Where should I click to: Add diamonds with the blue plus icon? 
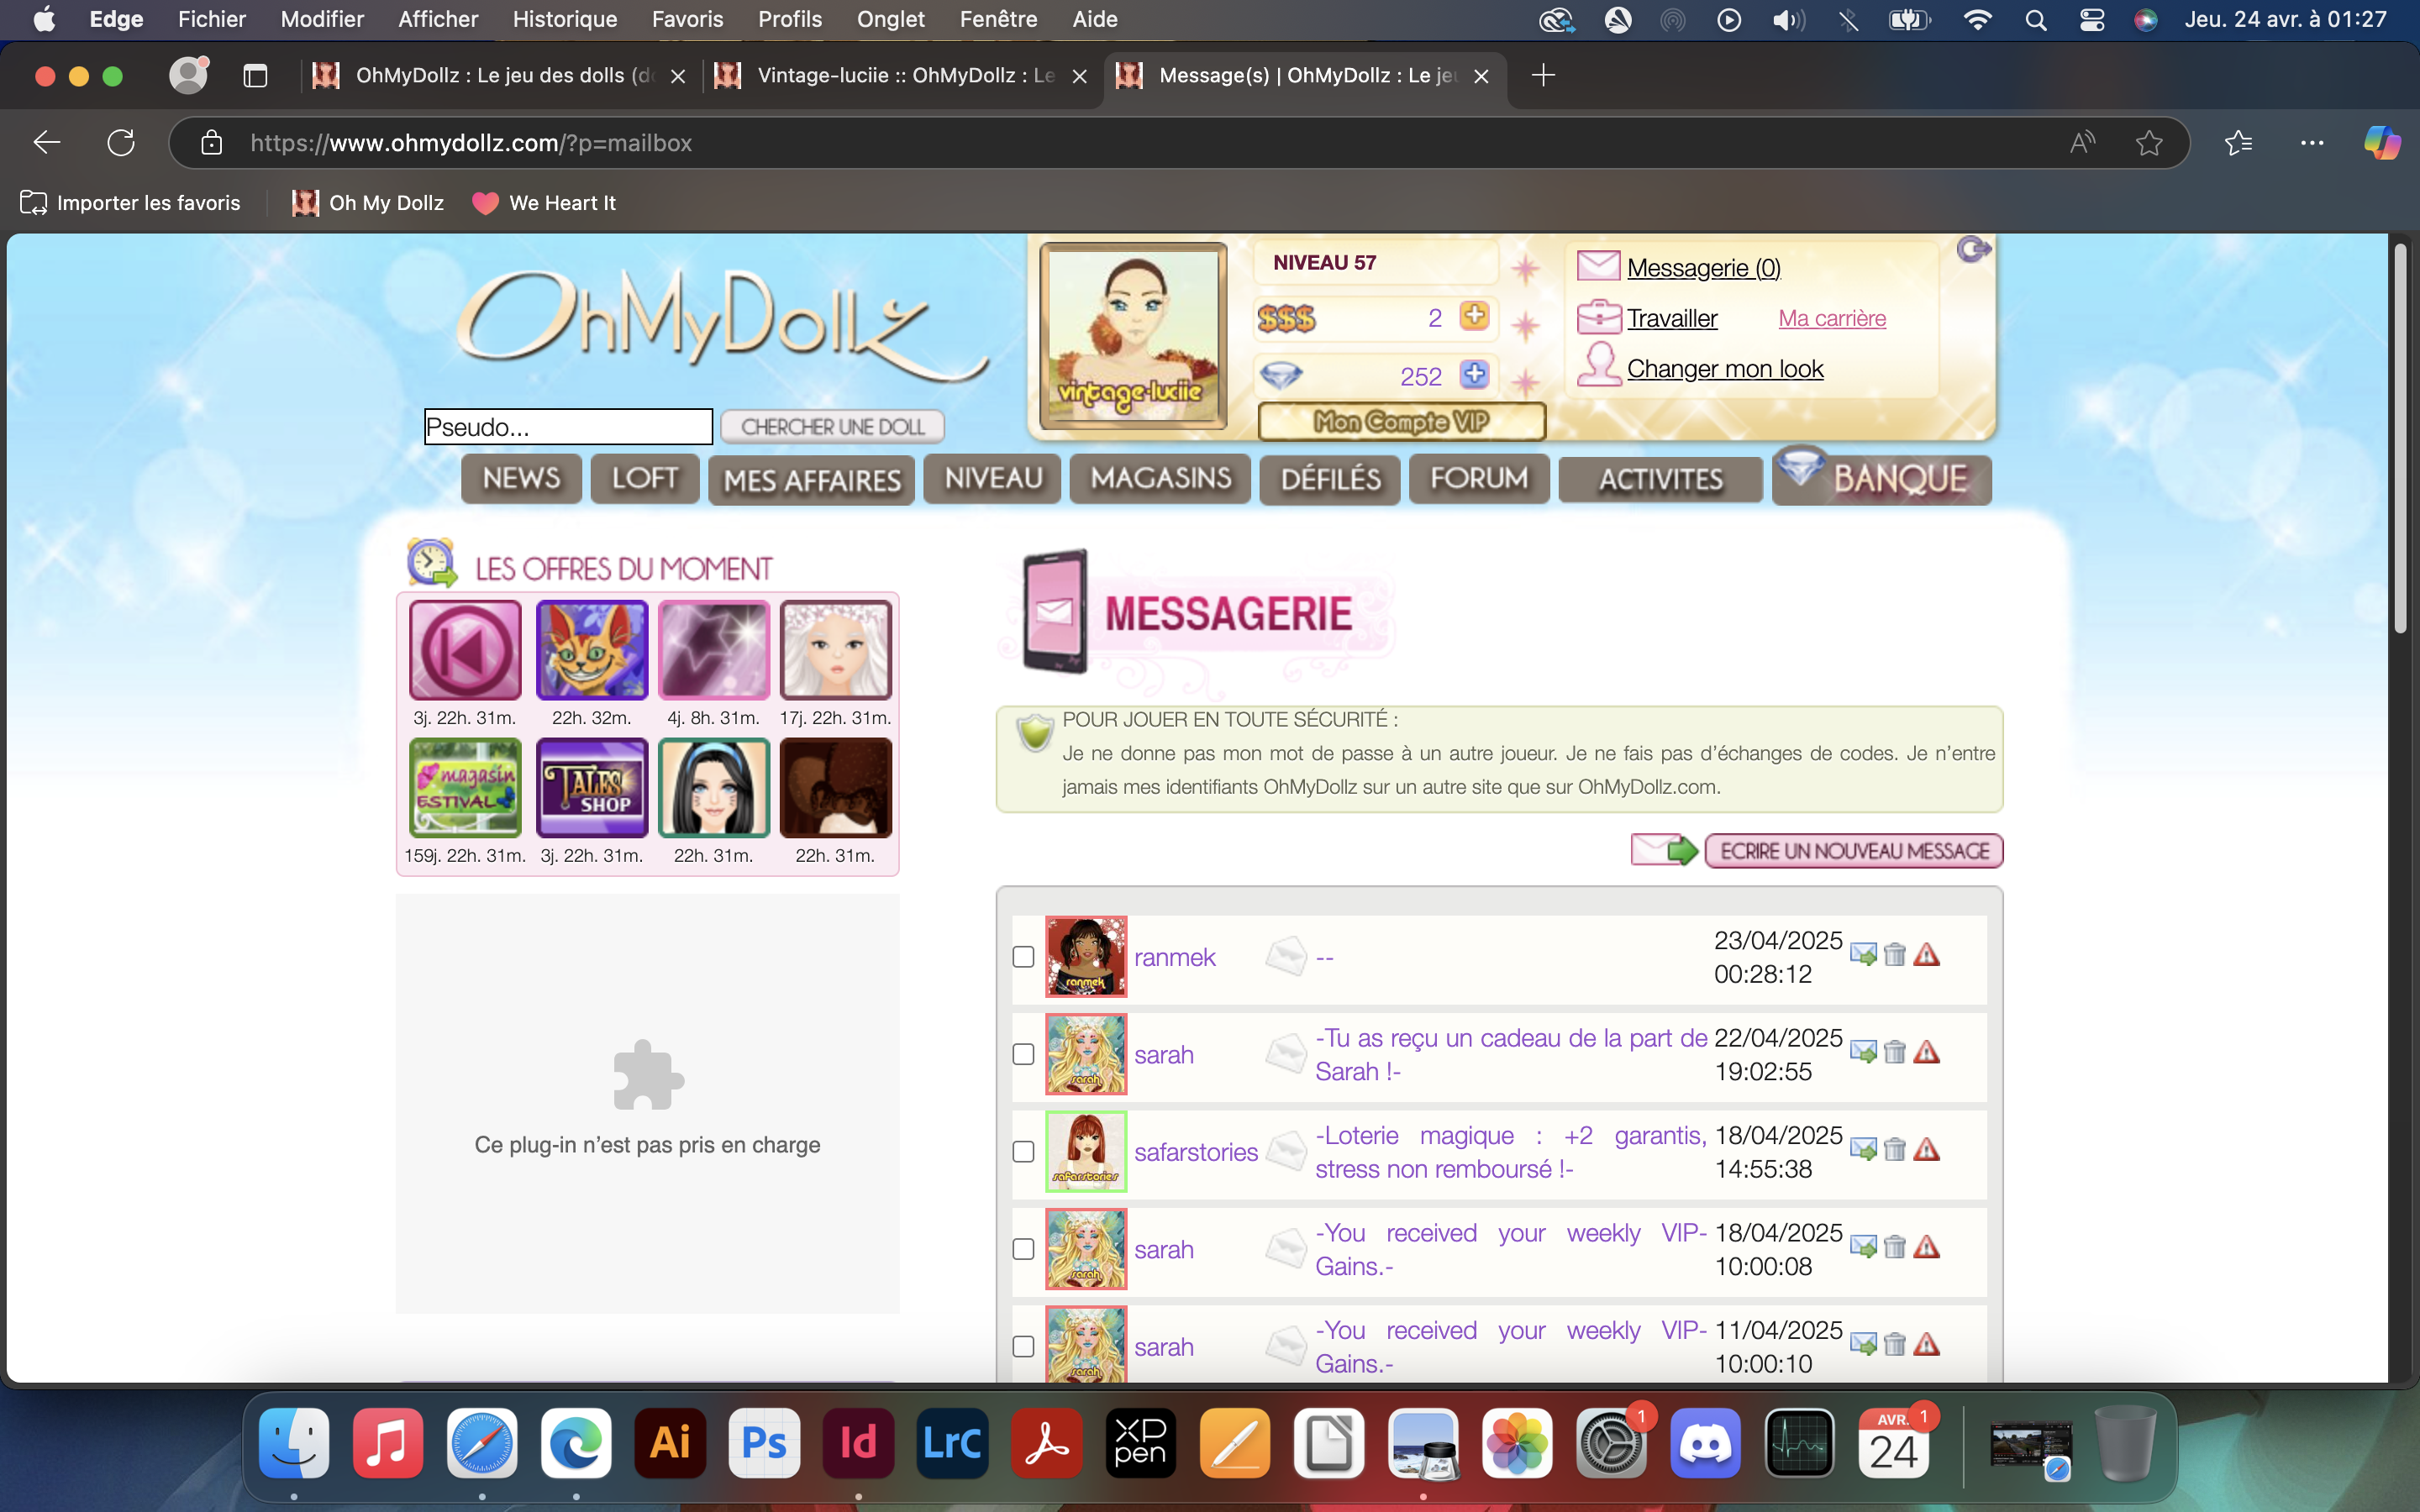click(1474, 374)
